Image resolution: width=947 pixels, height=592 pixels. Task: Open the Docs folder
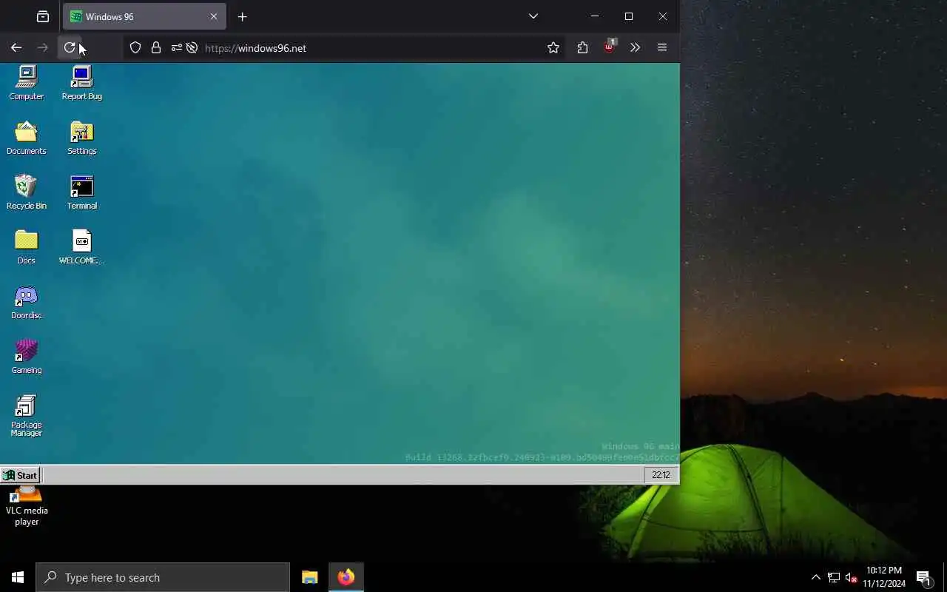(x=27, y=247)
